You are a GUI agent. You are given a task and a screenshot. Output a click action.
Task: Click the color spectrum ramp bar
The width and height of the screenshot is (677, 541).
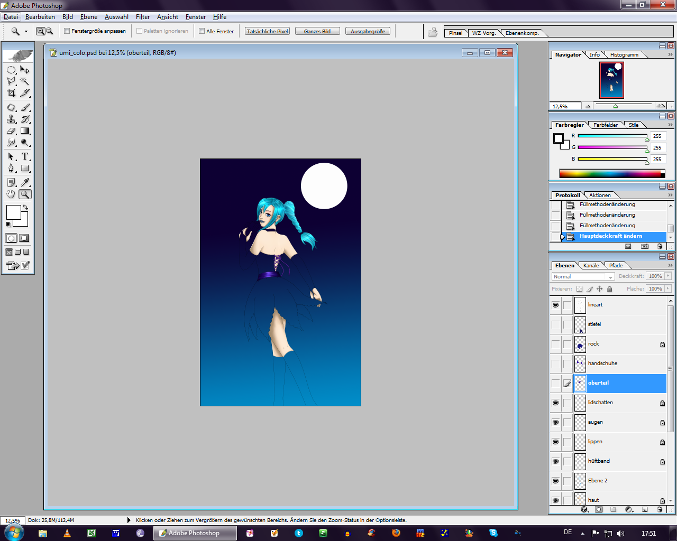coord(609,173)
